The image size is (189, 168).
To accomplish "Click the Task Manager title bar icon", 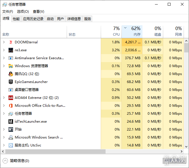I will tap(5, 5).
